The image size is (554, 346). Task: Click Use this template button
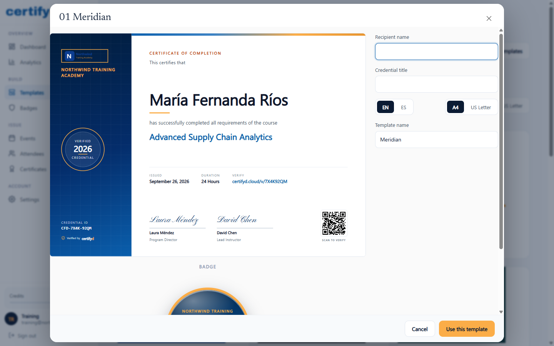point(467,329)
